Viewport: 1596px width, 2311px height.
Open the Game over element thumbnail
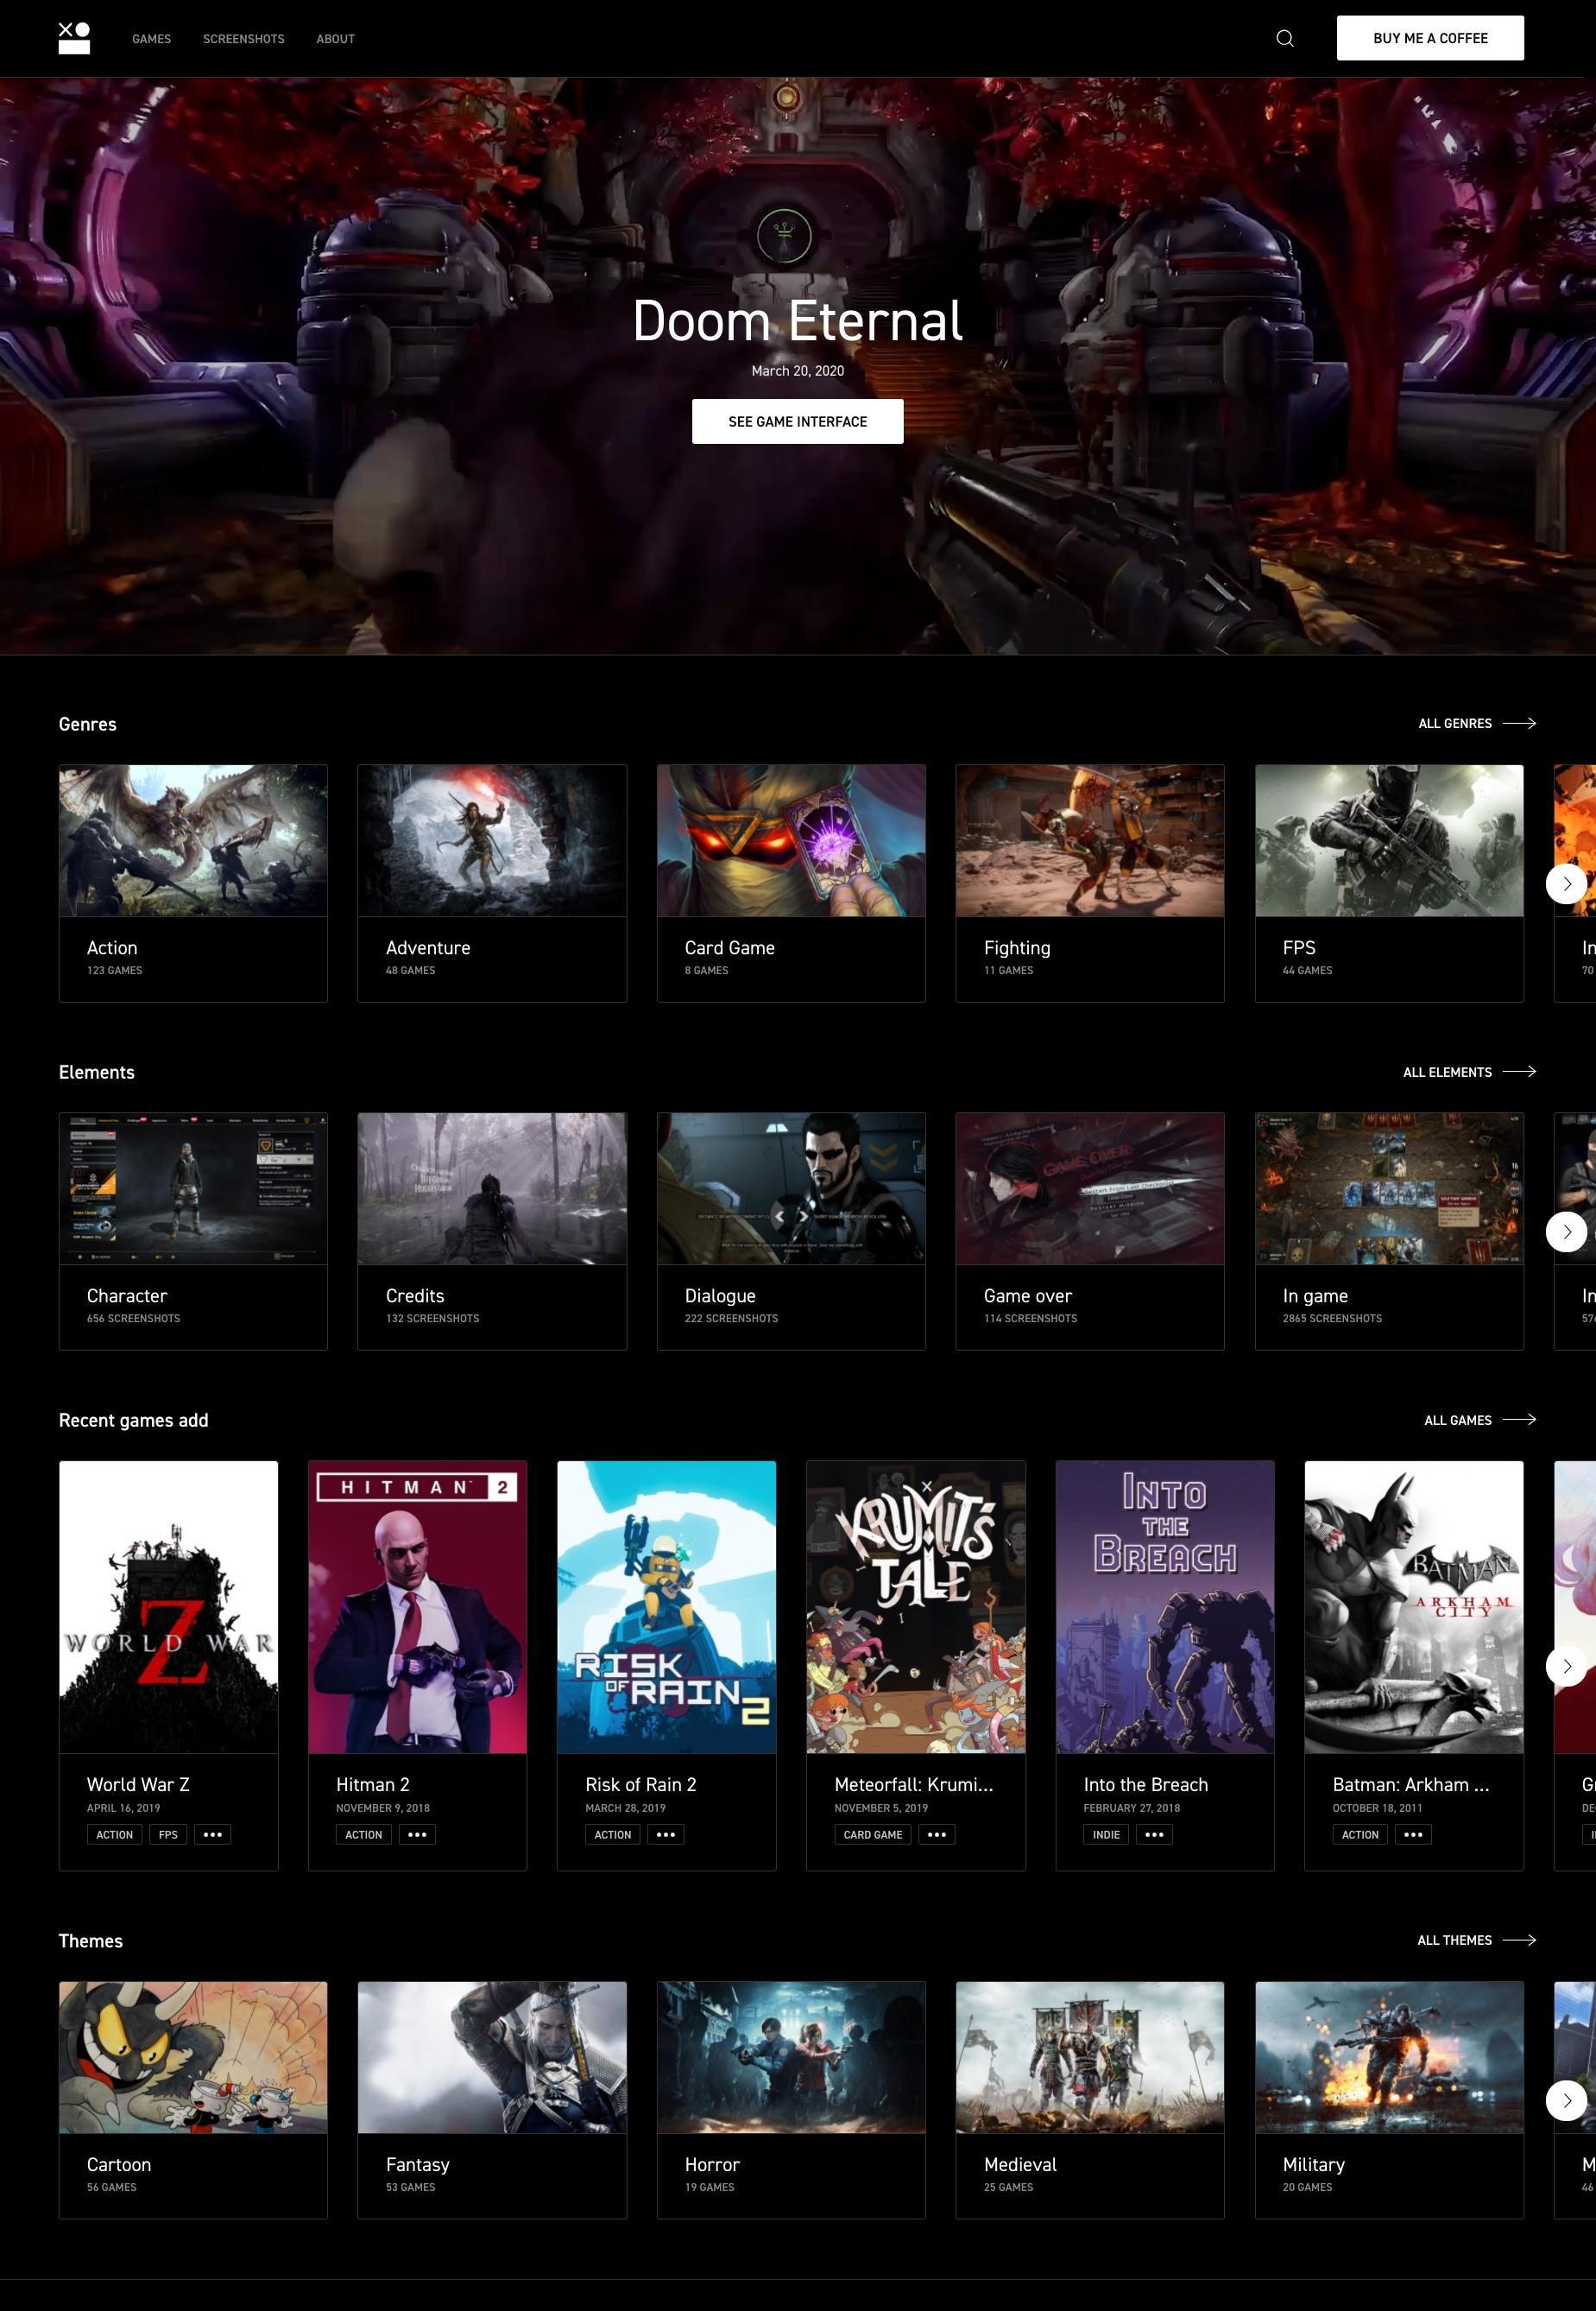[x=1090, y=1188]
